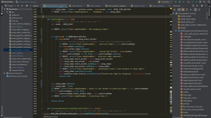Click node_graphics_view.py breadcrumb in navigation bar
This screenshot has height=118, width=211.
click(26, 2)
